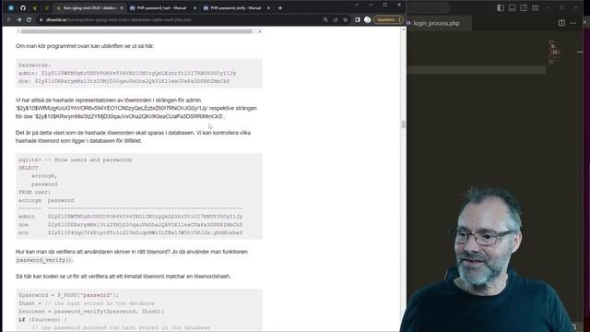Open the Chrome profile avatar
This screenshot has height=332, width=590.
[368, 19]
